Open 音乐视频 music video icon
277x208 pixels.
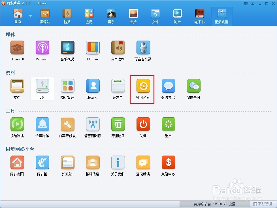pyautogui.click(x=68, y=48)
